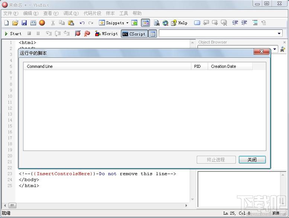This screenshot has height=218, width=289.
Task: Open the 查看(V) menu
Action: coord(51,13)
